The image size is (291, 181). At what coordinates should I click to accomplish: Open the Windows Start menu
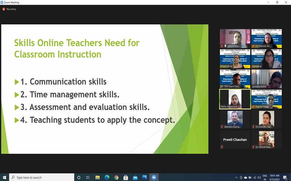(x=4, y=177)
